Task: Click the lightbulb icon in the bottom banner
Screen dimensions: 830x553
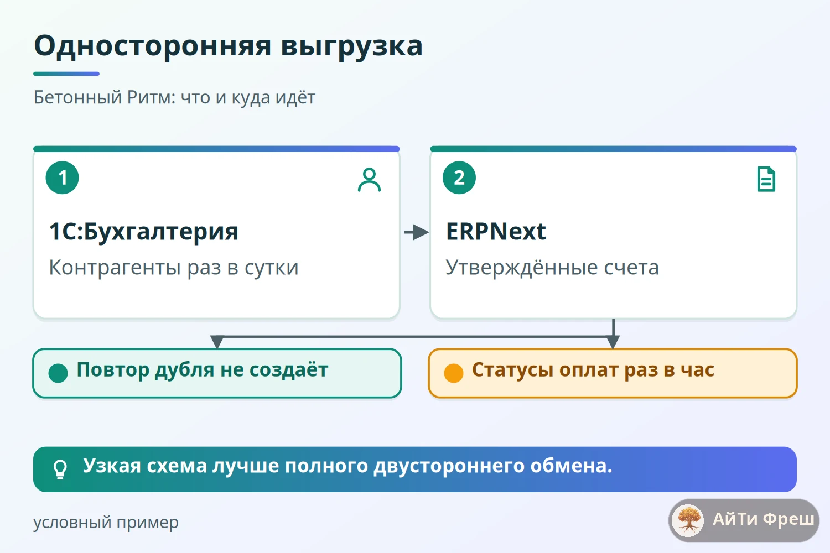Action: click(x=60, y=469)
